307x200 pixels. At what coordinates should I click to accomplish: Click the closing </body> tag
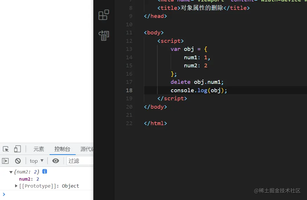[x=155, y=107]
